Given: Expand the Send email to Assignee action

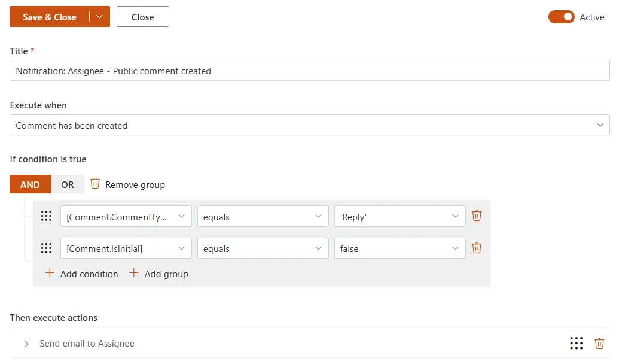Looking at the screenshot, I should click(26, 344).
